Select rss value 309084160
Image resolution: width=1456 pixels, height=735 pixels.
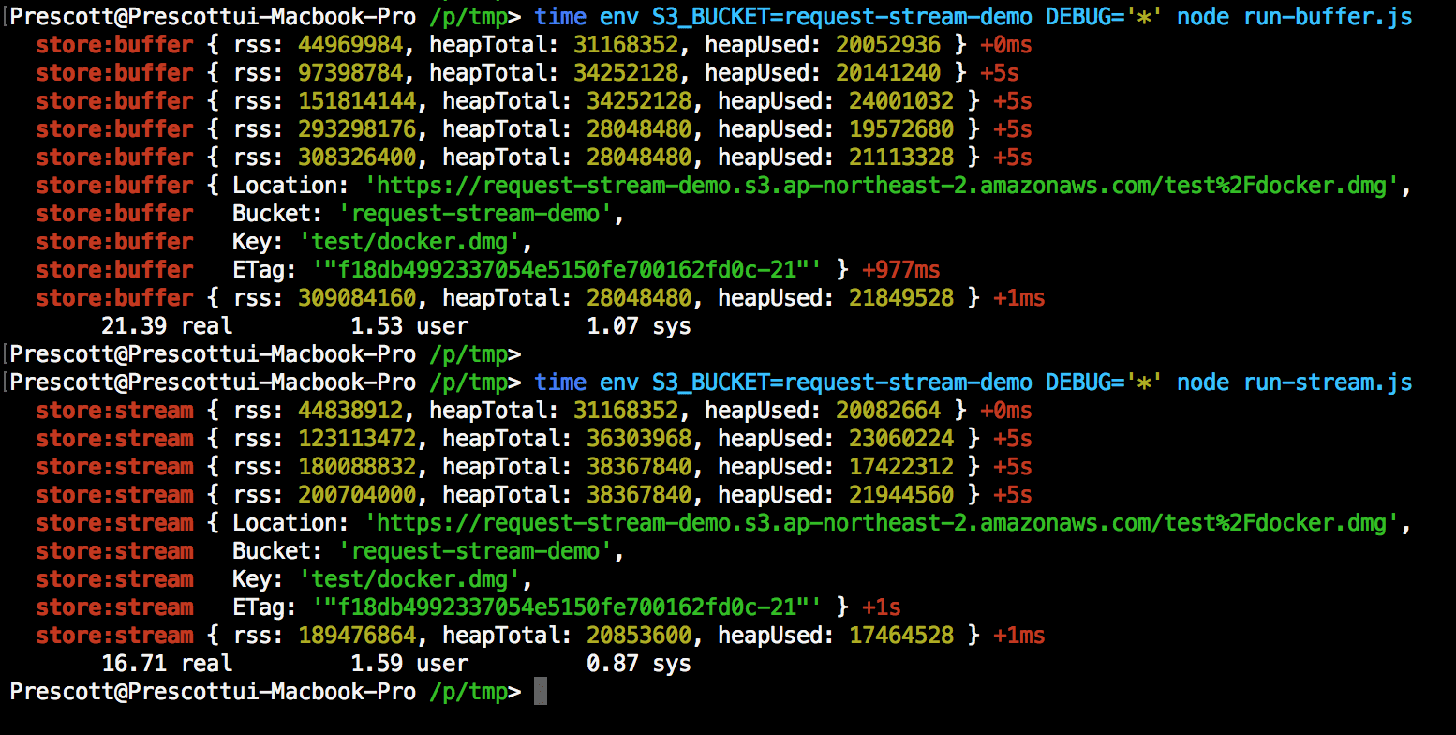point(357,298)
